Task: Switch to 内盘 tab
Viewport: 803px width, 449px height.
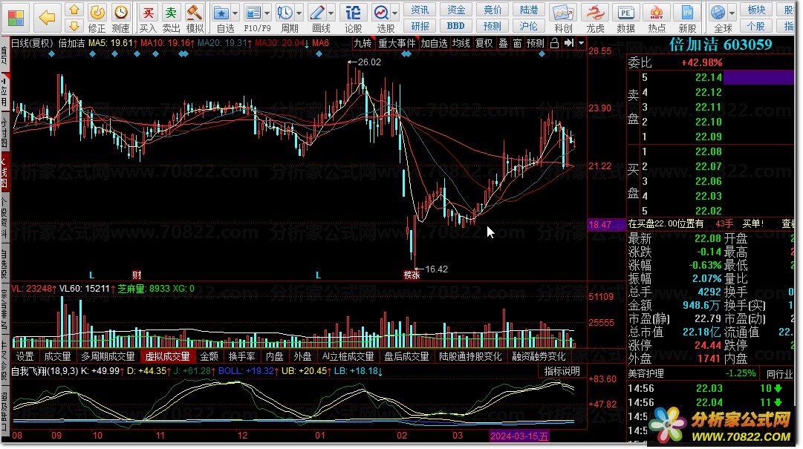Action: click(x=275, y=356)
